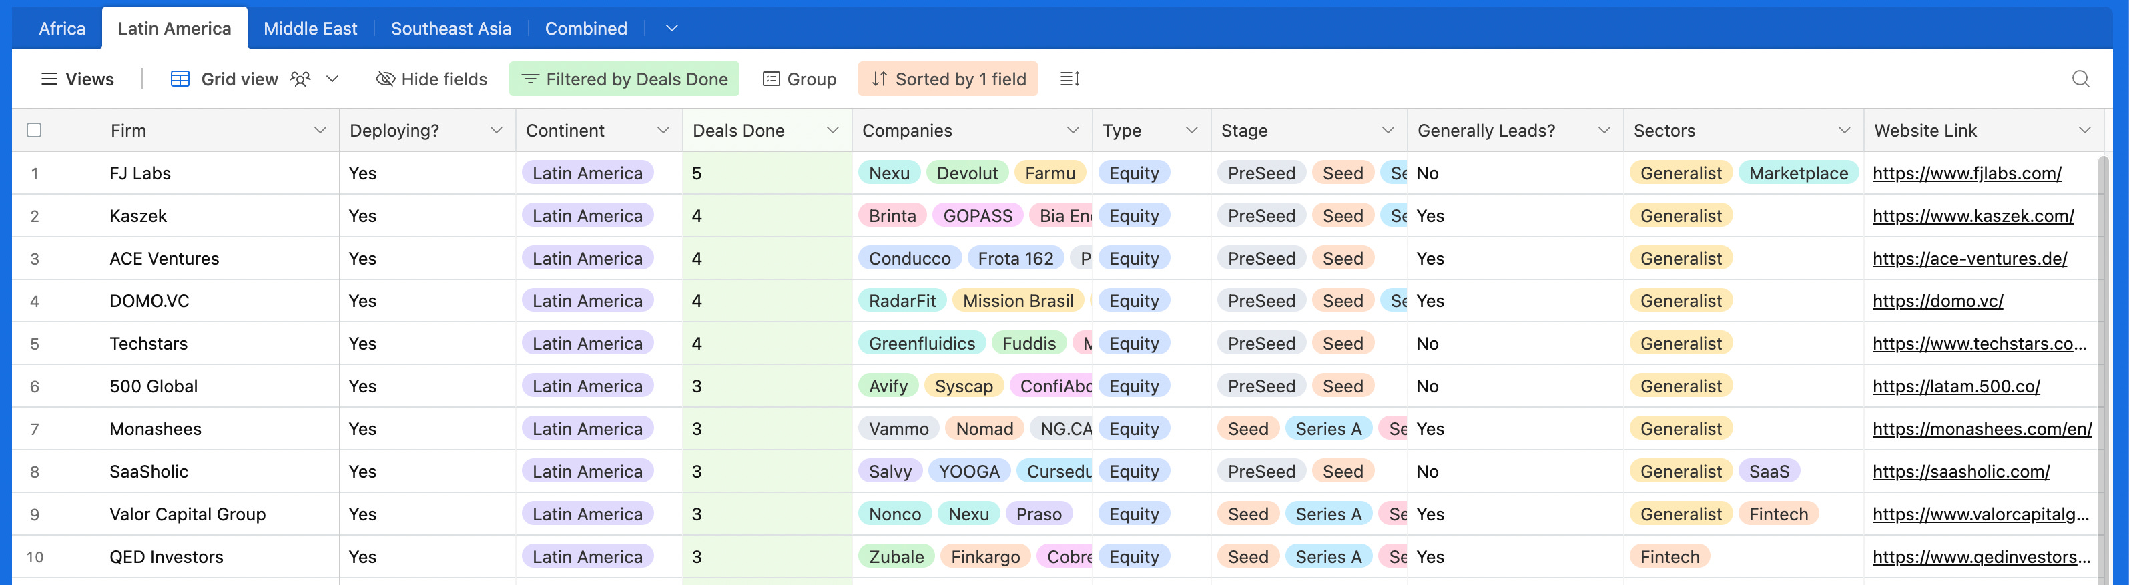Open Filtered by Deals Done filter
This screenshot has height=585, width=2129.
coord(624,79)
